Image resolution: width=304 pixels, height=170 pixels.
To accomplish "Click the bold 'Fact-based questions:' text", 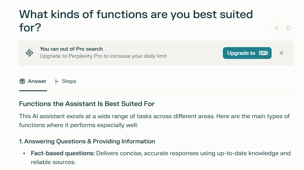I will tap(63, 153).
